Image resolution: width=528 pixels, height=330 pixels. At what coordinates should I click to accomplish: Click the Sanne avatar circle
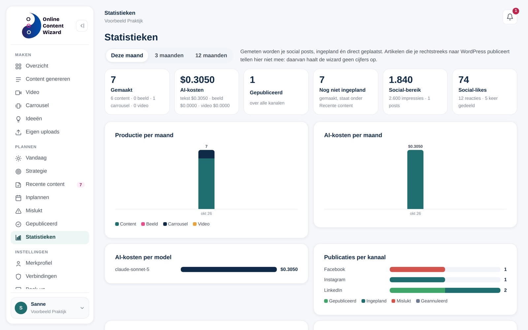21,308
